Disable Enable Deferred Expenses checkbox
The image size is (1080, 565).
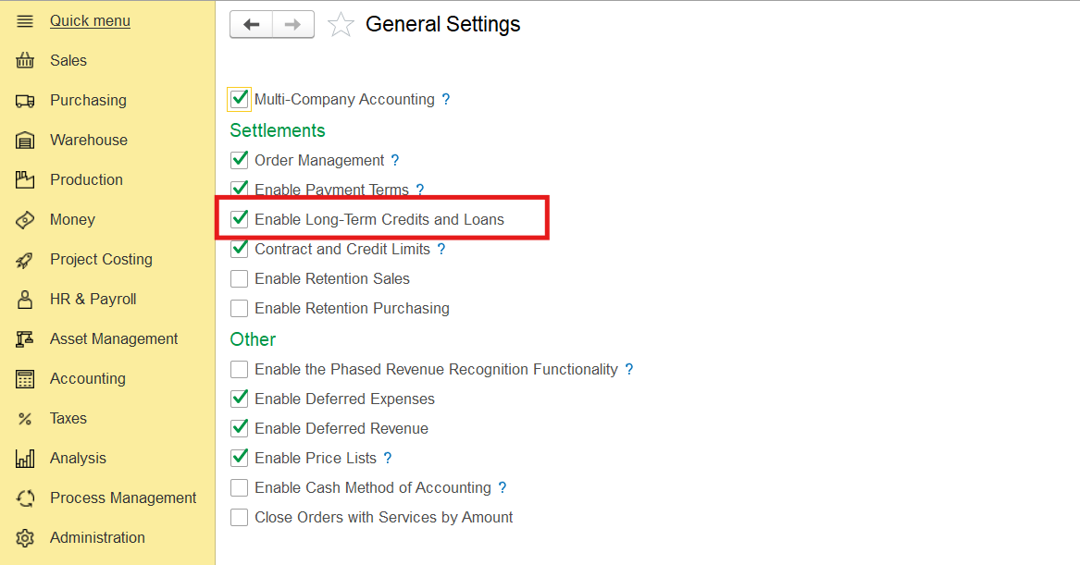coord(240,399)
